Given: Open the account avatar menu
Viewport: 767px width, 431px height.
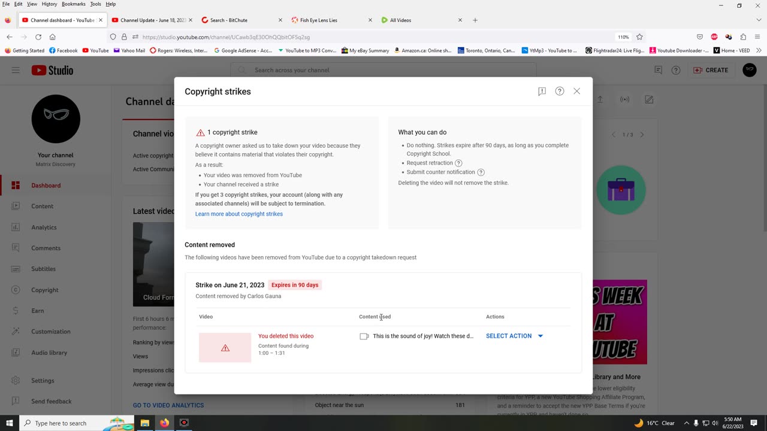Looking at the screenshot, I should pos(749,70).
